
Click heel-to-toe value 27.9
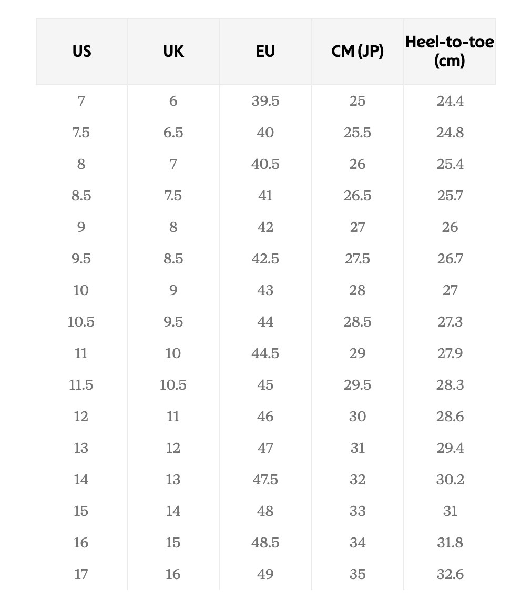click(x=450, y=353)
